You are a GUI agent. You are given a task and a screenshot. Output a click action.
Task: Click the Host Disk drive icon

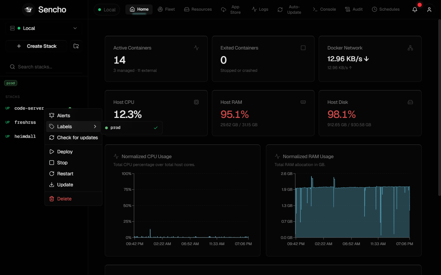(410, 102)
